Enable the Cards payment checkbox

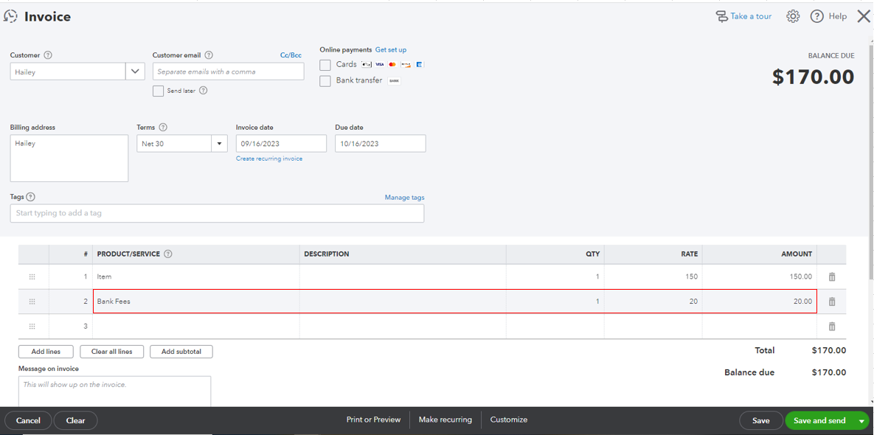pyautogui.click(x=325, y=65)
